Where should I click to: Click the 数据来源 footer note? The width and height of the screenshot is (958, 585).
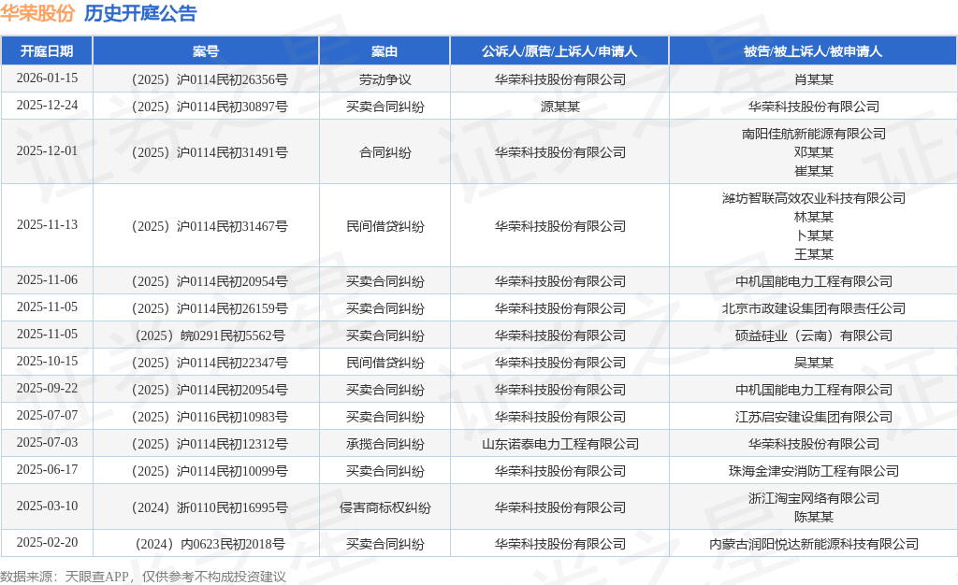[x=143, y=577]
